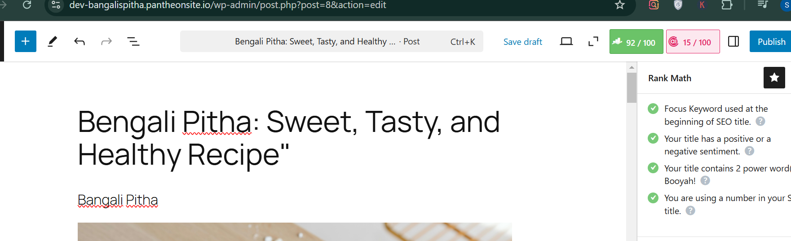
Task: Click the Publish button
Action: coord(771,42)
